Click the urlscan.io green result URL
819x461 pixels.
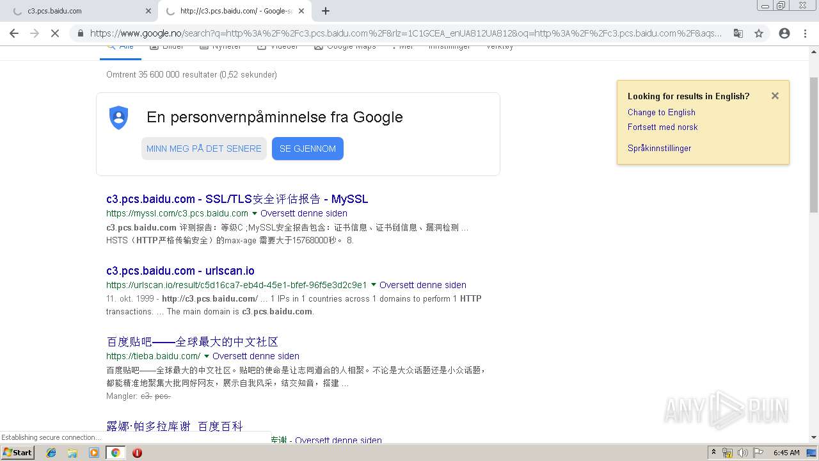[x=237, y=285]
